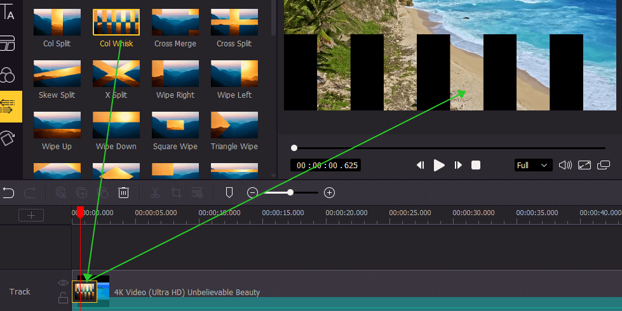Click the timeline cut-copy icon
The width and height of the screenshot is (622, 311).
(61, 193)
